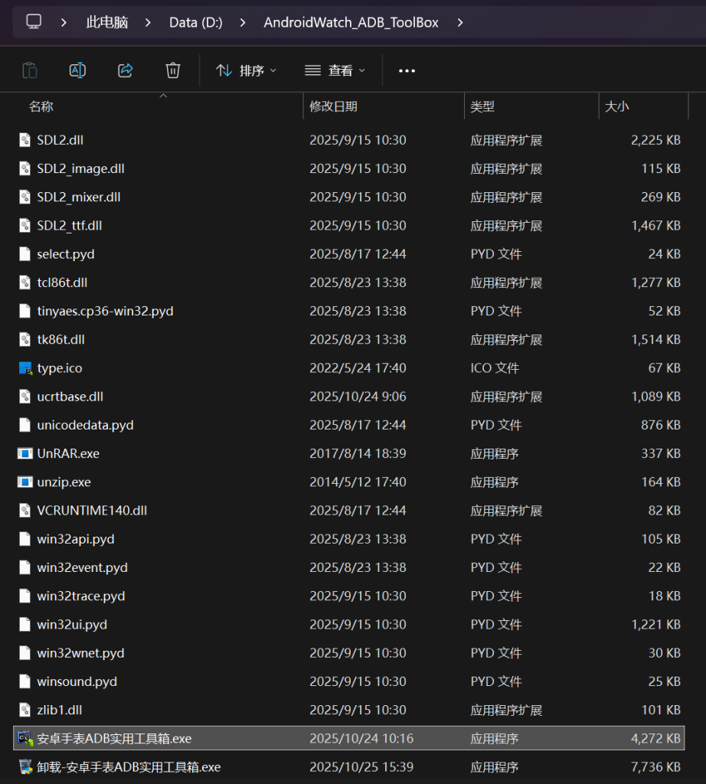Open the 查看 view dropdown
This screenshot has width=706, height=784.
335,70
